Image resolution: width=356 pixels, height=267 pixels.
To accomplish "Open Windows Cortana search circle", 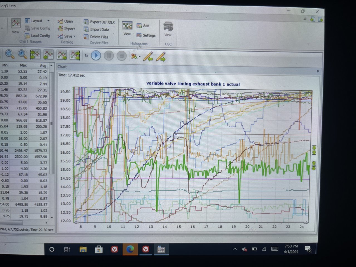I will pyautogui.click(x=51, y=249).
